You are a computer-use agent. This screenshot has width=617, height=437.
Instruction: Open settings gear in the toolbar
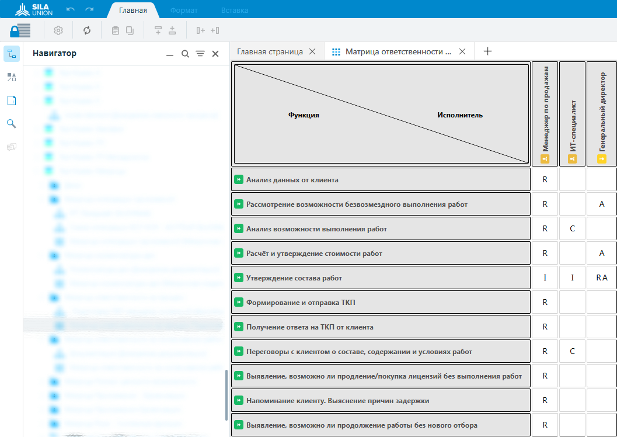point(58,30)
